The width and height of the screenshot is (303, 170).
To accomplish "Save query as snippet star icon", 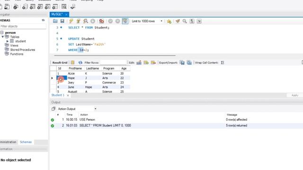I will click(169, 21).
